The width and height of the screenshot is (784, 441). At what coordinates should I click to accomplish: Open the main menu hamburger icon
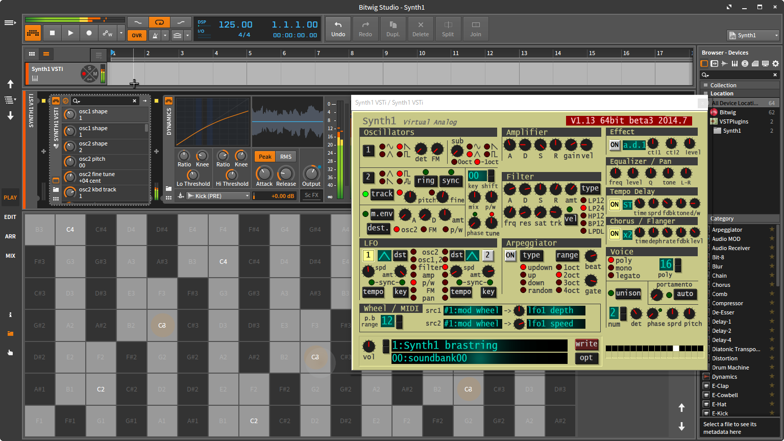(10, 22)
